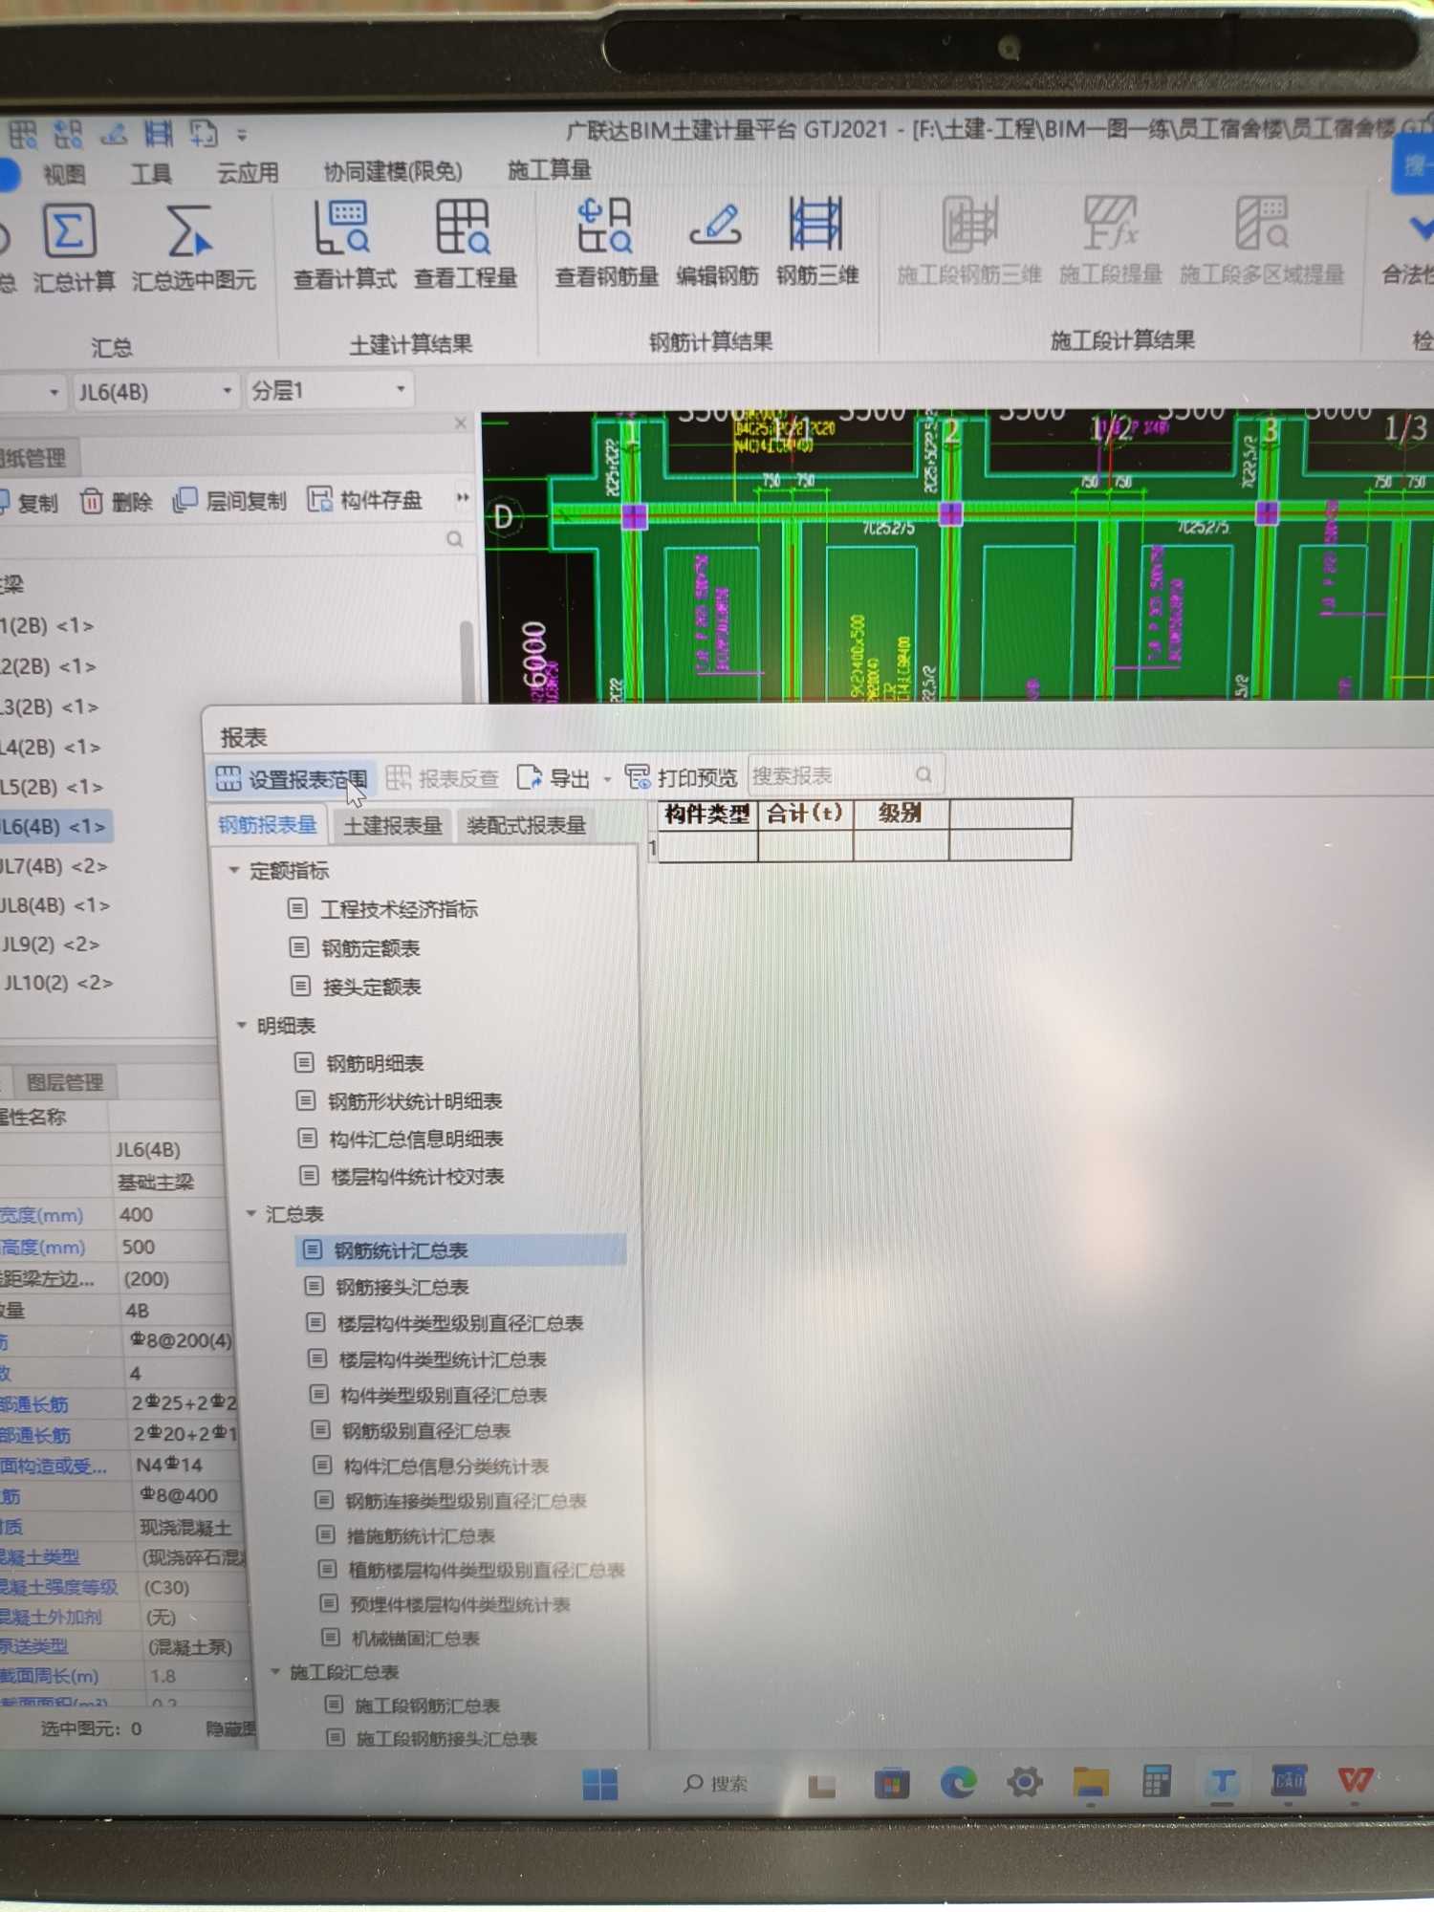The width and height of the screenshot is (1434, 1912).
Task: Open taskbar Settings gear icon
Action: [1025, 1782]
